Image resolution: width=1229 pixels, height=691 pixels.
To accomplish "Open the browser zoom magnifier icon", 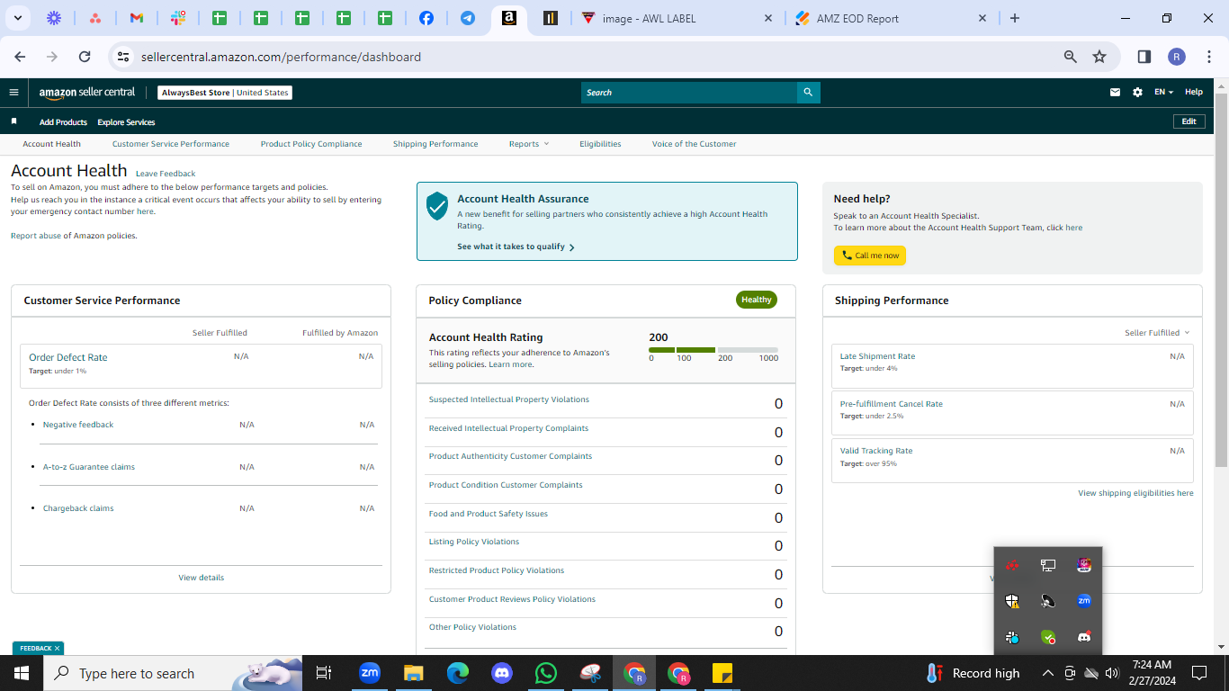I will [x=1071, y=57].
